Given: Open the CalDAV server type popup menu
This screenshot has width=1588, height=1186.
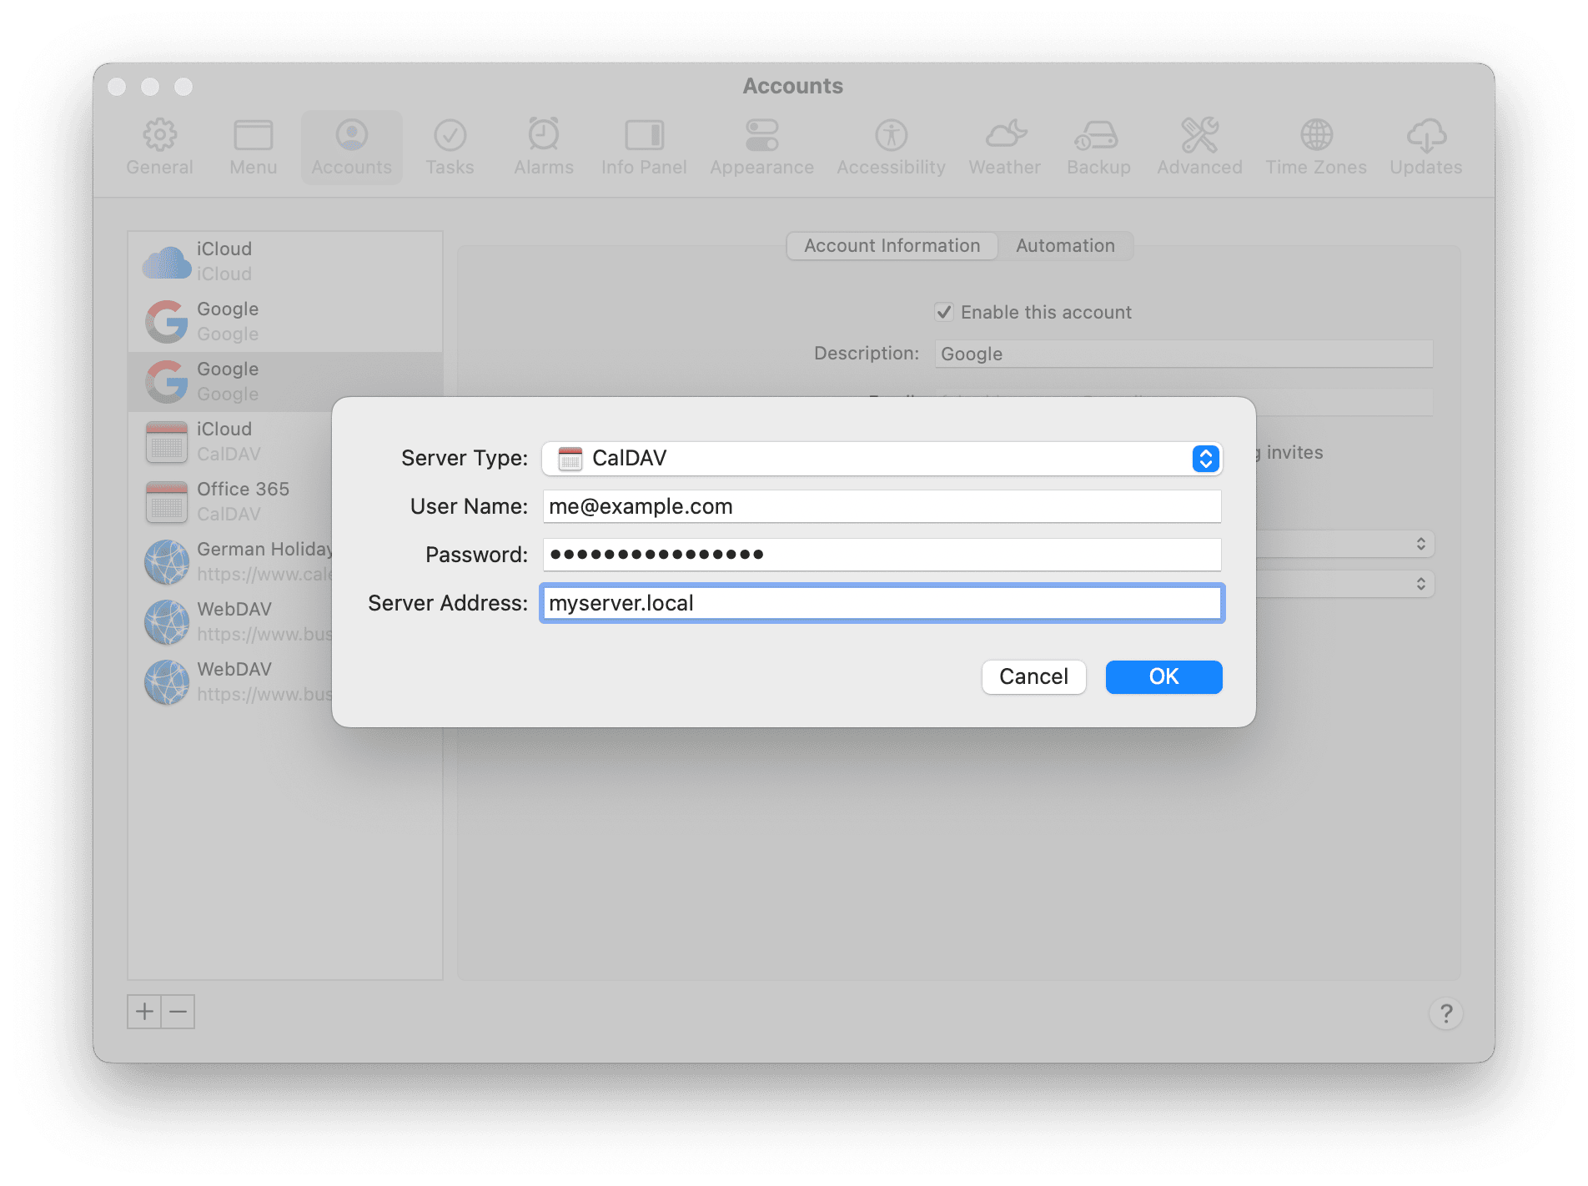Looking at the screenshot, I should [x=1204, y=458].
